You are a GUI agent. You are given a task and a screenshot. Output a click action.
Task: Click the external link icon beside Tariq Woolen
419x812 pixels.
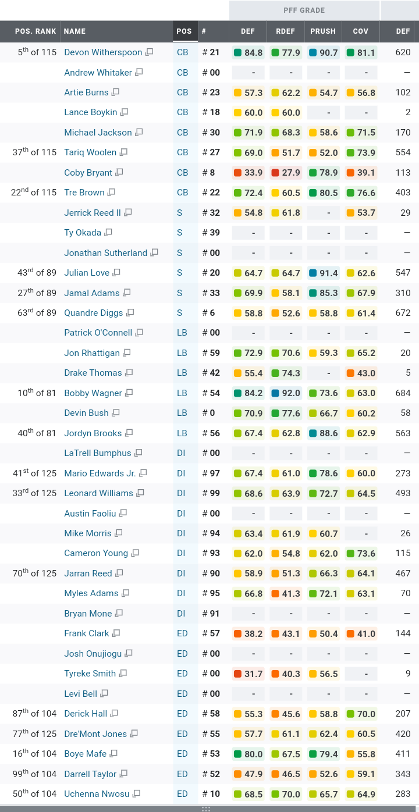[123, 152]
